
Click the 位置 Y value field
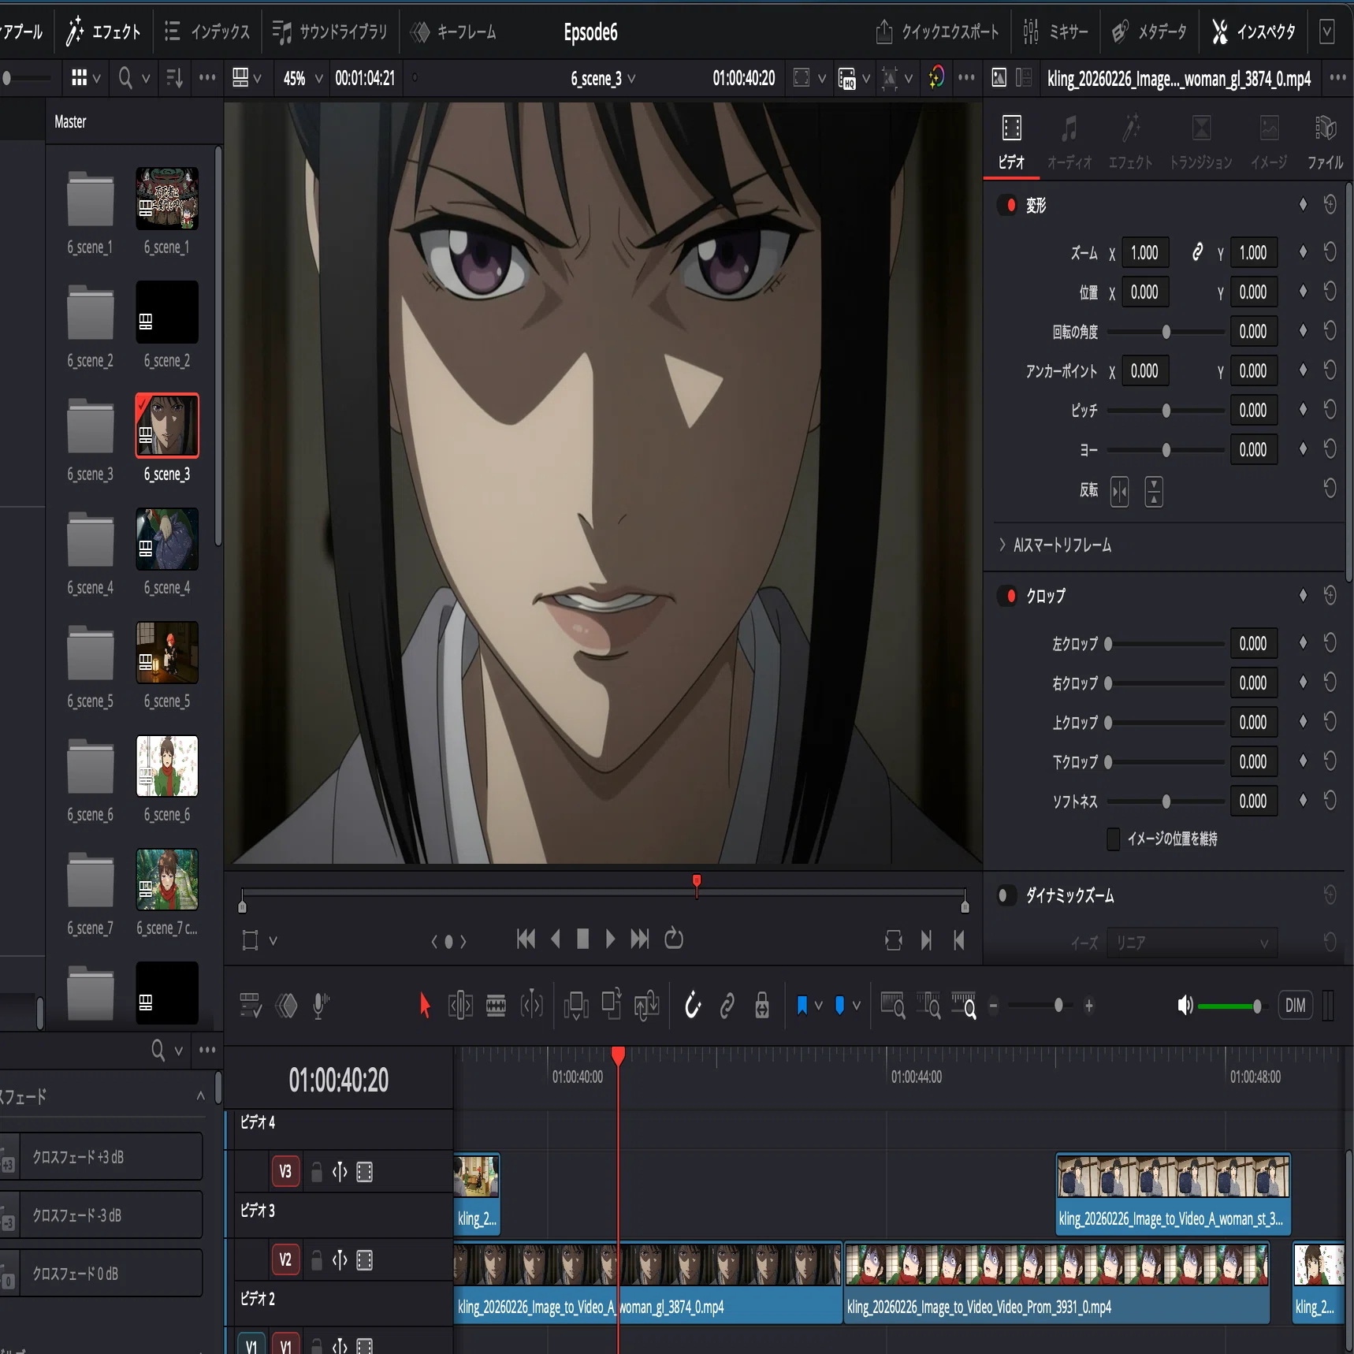1253,292
